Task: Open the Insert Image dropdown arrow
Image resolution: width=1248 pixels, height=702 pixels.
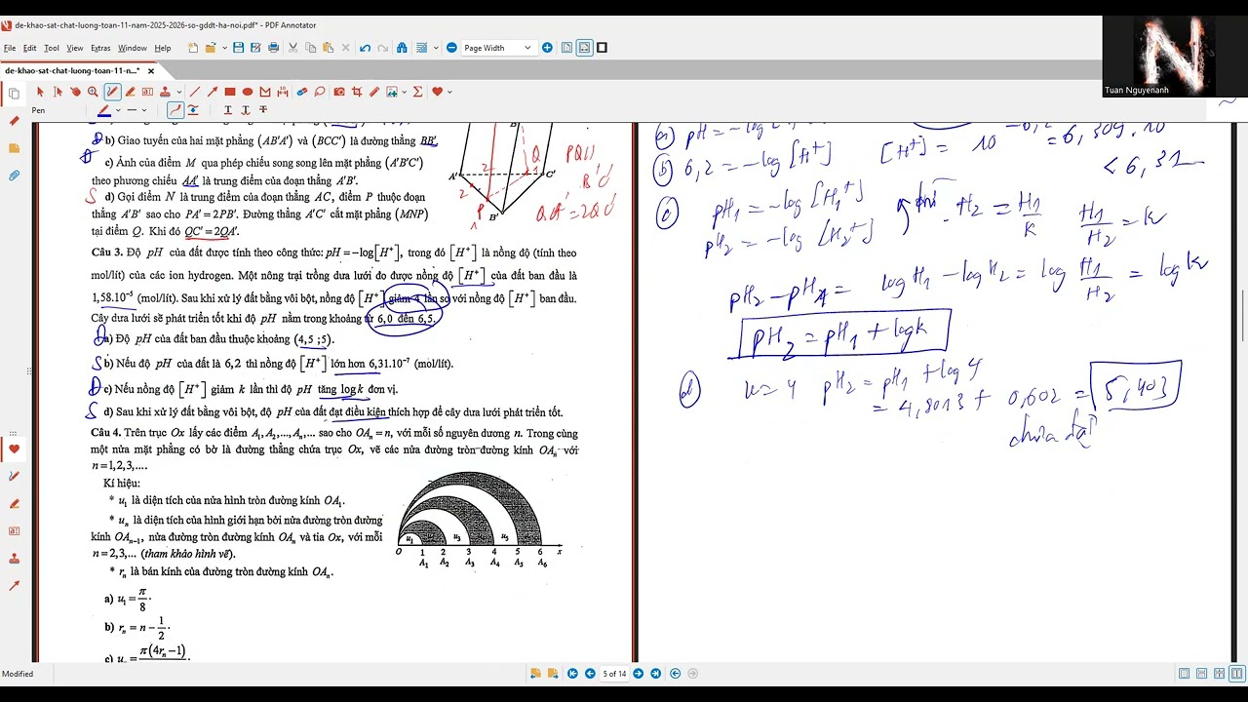Action: tap(405, 92)
